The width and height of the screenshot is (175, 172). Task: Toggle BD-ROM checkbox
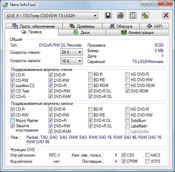coord(90,85)
